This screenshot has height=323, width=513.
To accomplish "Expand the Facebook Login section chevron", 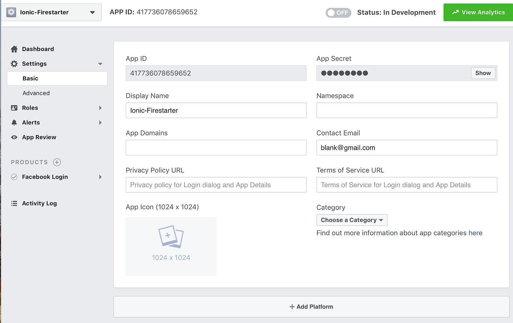I will [x=100, y=177].
